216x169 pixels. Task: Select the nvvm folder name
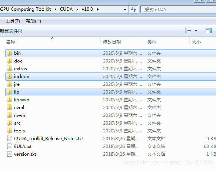(20, 115)
